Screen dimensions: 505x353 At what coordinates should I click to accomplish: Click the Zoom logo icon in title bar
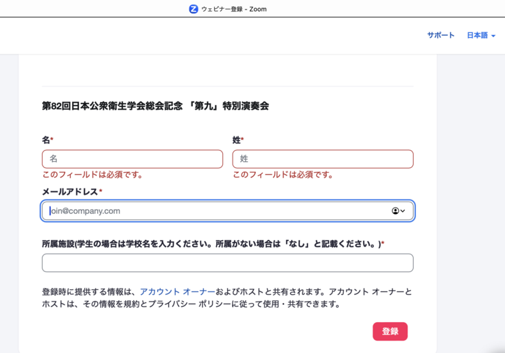[x=193, y=9]
